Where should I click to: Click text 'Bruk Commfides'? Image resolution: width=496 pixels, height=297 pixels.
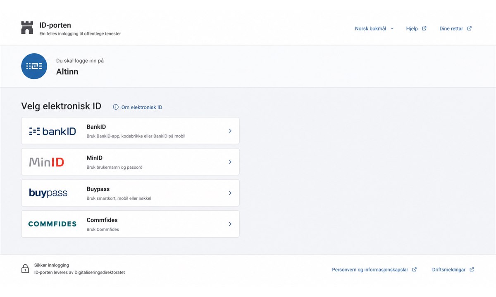coord(103,229)
